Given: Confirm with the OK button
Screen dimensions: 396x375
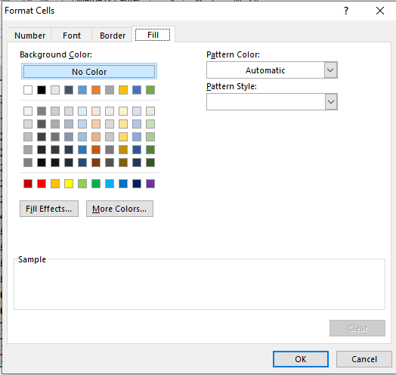Looking at the screenshot, I should tap(301, 359).
